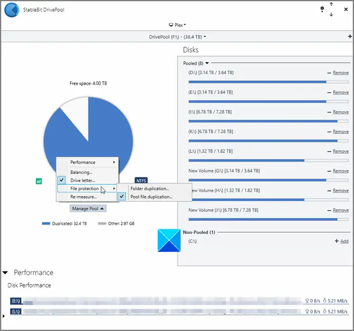The width and height of the screenshot is (354, 331).
Task: Choose Balancing... from the menu
Action: pos(88,172)
